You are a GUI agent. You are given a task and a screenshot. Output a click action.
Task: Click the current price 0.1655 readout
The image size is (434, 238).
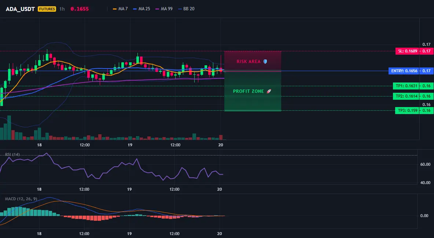click(x=80, y=9)
